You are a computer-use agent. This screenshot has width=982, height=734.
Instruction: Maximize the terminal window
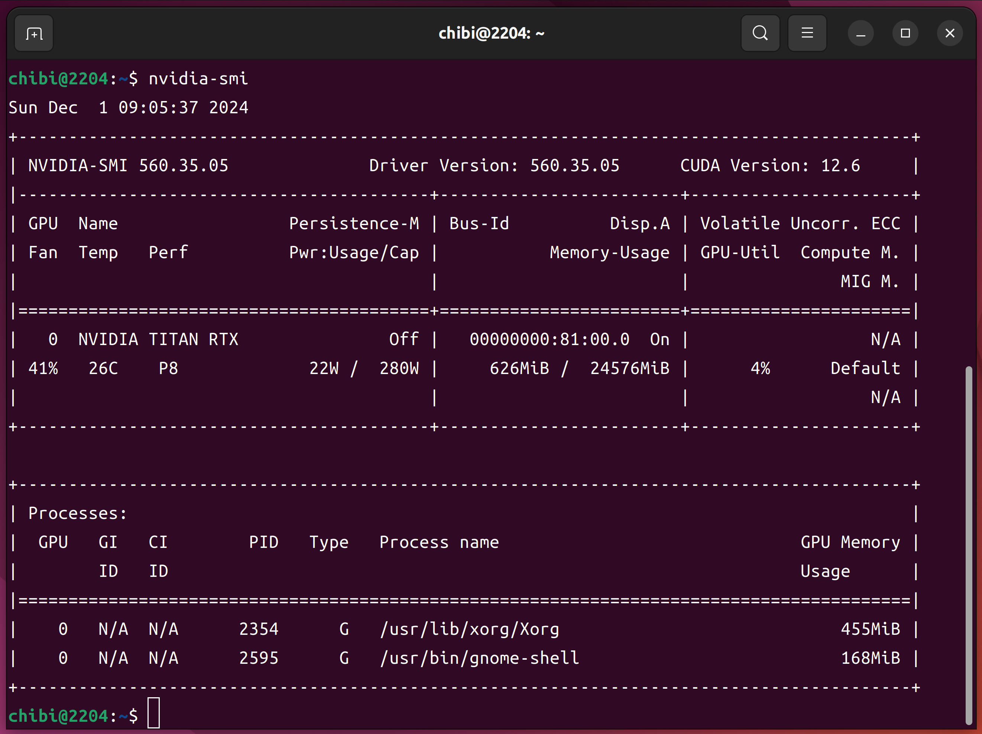click(x=905, y=33)
